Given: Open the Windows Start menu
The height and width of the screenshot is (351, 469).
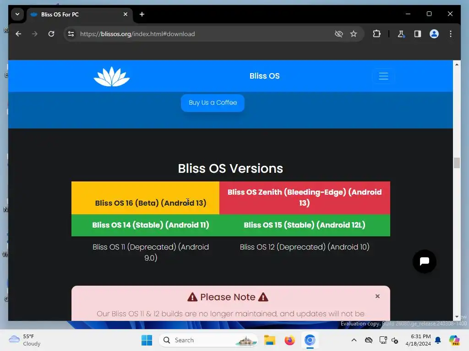Looking at the screenshot, I should coord(147,340).
